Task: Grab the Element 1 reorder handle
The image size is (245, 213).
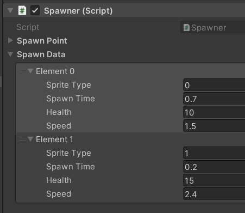Action: pos(23,139)
